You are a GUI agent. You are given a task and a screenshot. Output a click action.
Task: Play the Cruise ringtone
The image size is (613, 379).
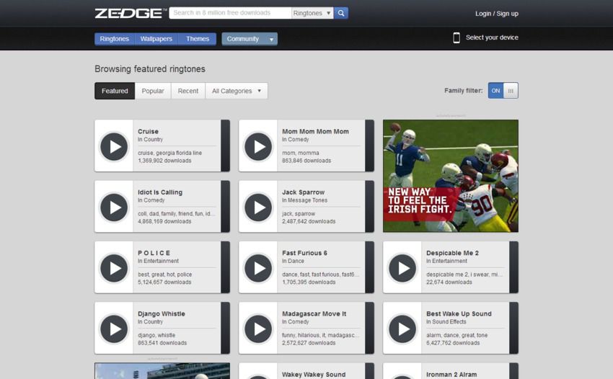(x=114, y=147)
